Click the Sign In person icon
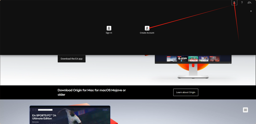This screenshot has width=256, height=124. tap(109, 28)
